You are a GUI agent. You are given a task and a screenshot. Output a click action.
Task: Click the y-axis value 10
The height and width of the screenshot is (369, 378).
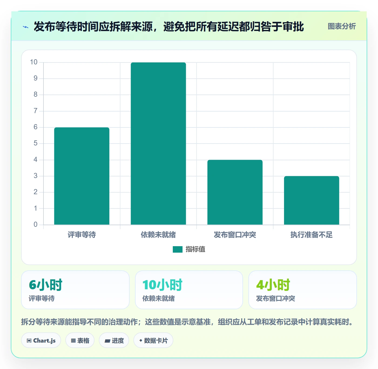click(34, 62)
